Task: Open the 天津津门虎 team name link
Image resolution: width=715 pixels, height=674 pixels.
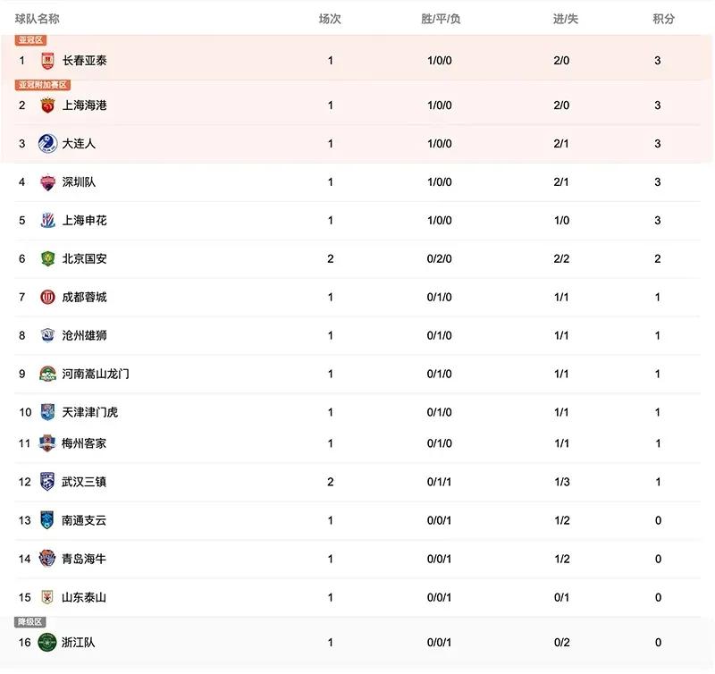Action: coord(89,412)
